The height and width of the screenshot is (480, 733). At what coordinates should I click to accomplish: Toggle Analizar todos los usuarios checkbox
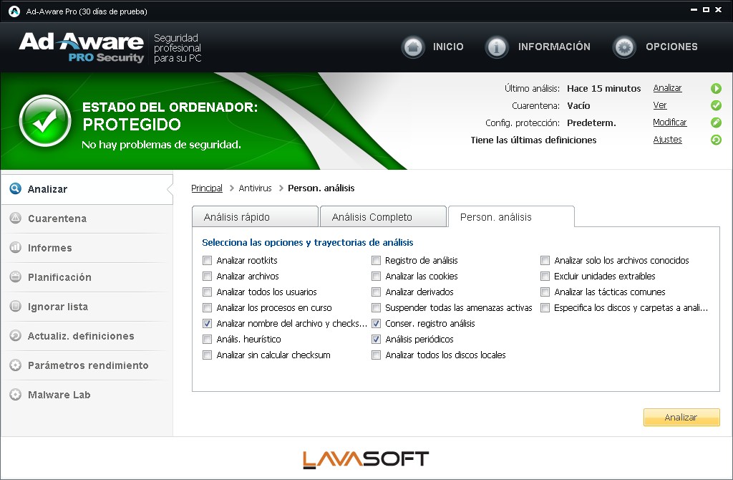[207, 292]
